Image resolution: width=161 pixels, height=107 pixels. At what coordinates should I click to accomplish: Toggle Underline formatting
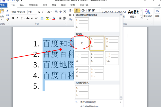pos(21,18)
